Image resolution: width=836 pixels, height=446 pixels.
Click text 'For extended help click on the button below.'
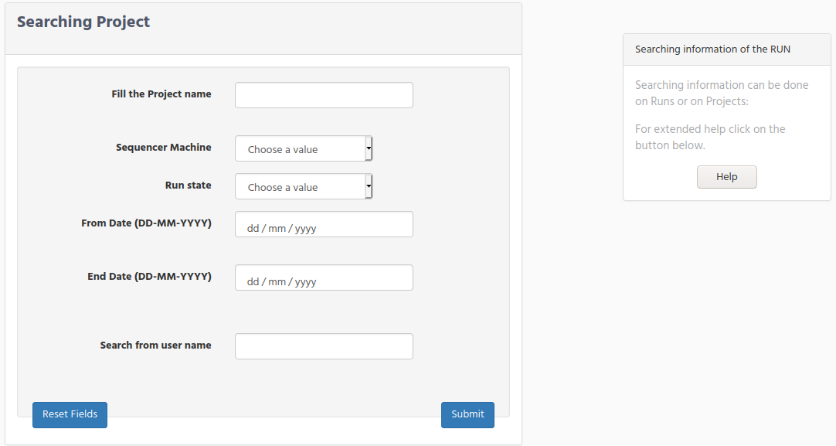pyautogui.click(x=709, y=137)
